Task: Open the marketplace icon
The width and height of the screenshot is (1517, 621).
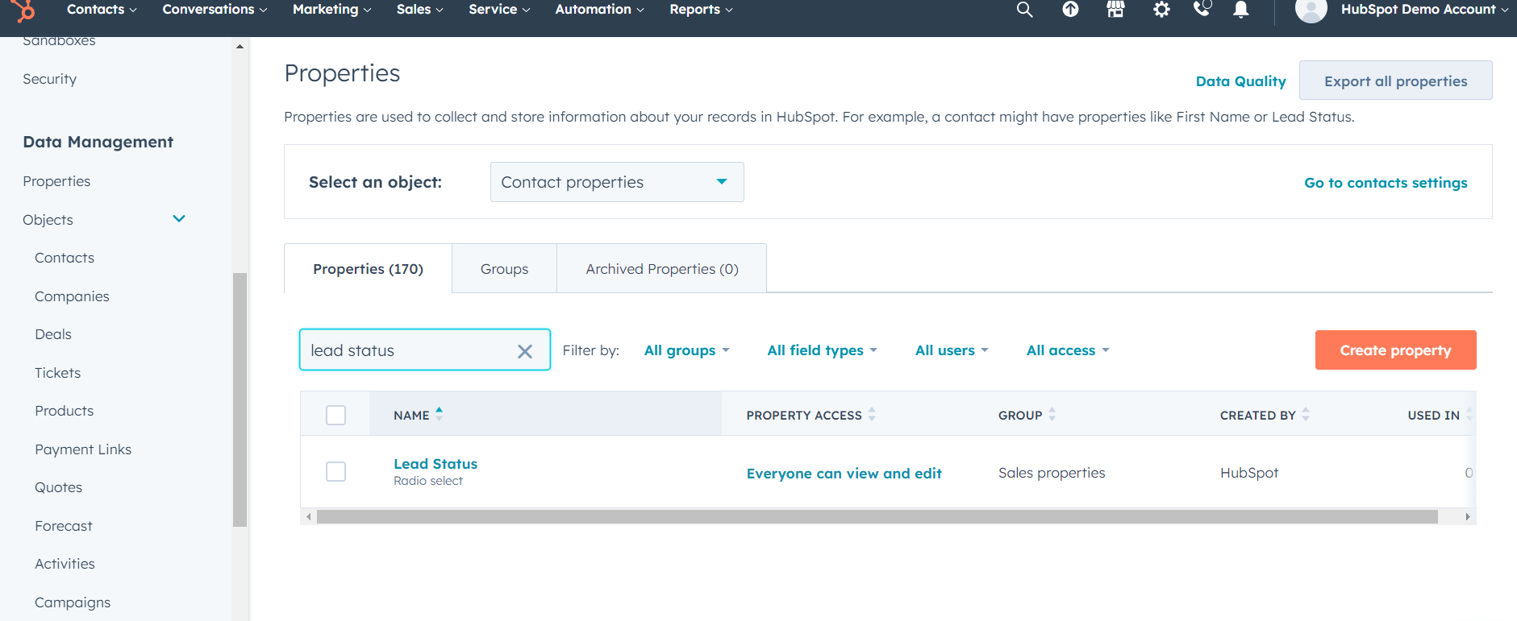Action: click(1115, 10)
